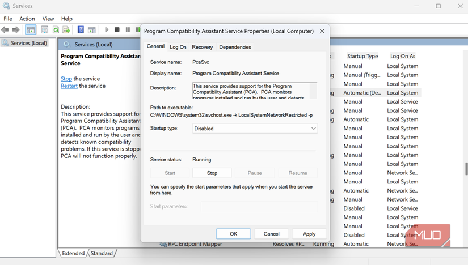The image size is (468, 265).
Task: Switch to the Dependencies tab
Action: [235, 47]
